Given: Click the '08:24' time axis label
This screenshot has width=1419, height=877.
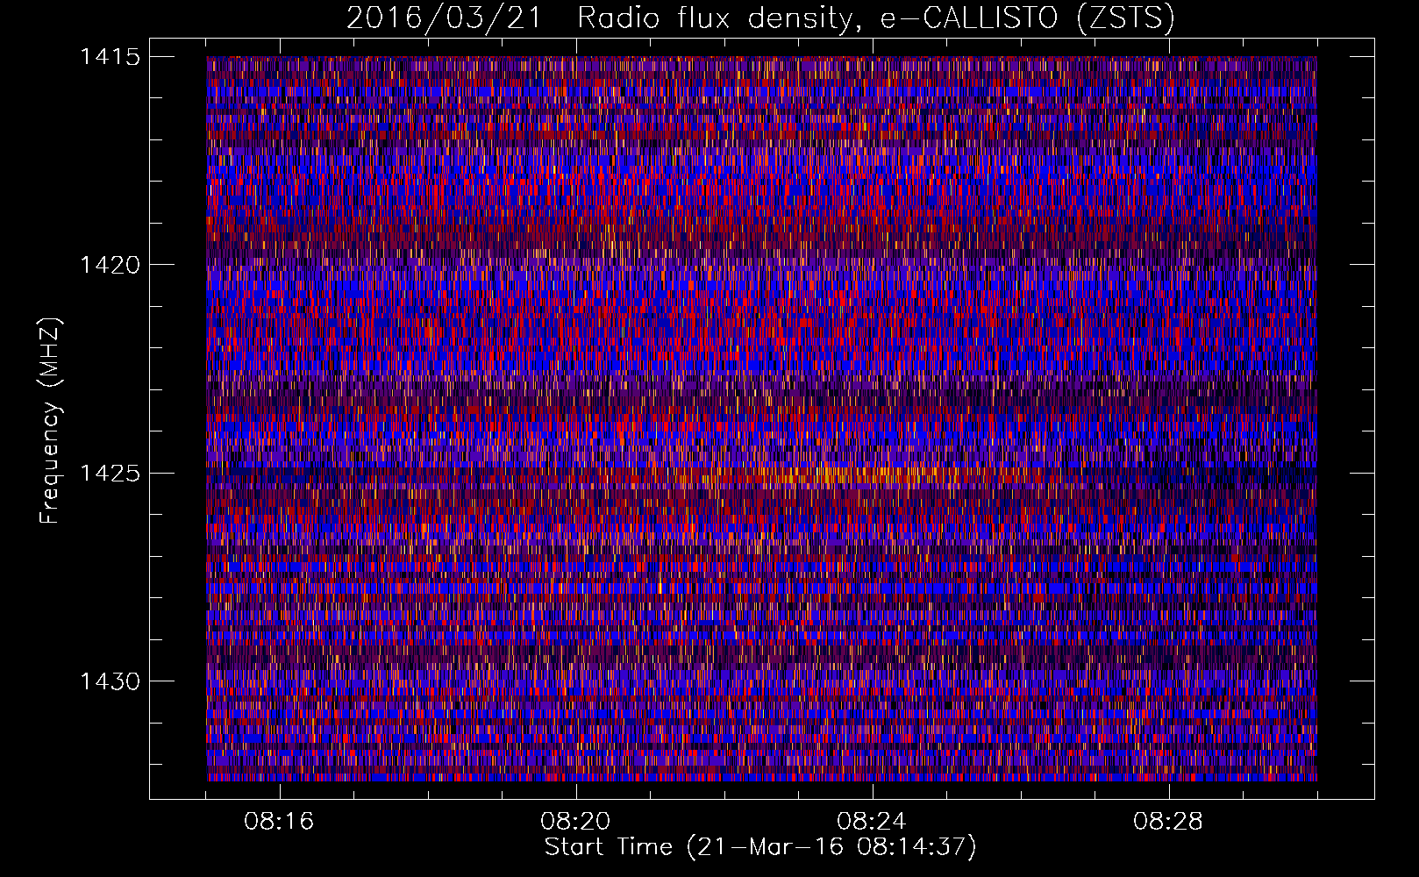Looking at the screenshot, I should (872, 822).
